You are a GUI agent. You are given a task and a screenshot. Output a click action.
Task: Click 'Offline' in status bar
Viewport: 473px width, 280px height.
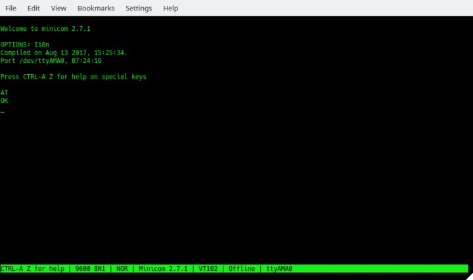point(242,269)
